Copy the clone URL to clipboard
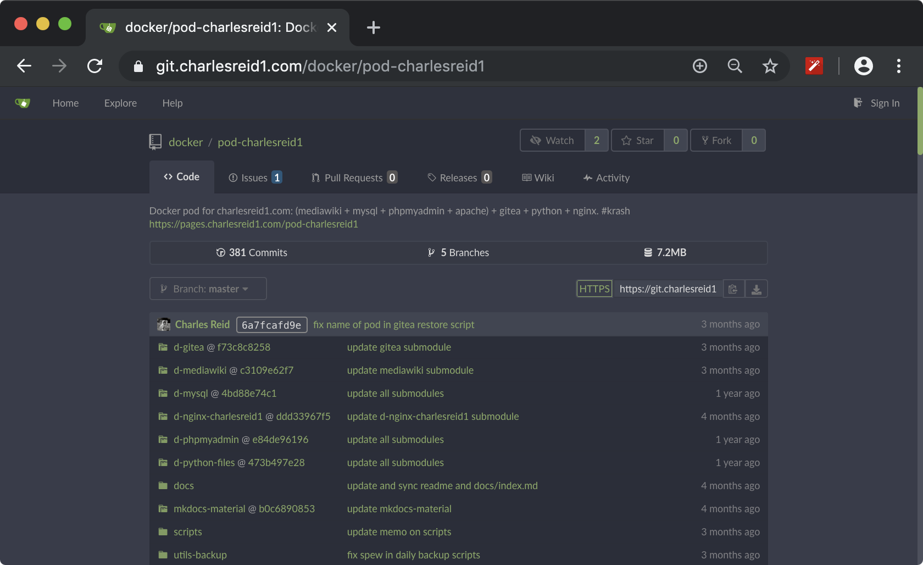The height and width of the screenshot is (565, 923). coord(733,289)
